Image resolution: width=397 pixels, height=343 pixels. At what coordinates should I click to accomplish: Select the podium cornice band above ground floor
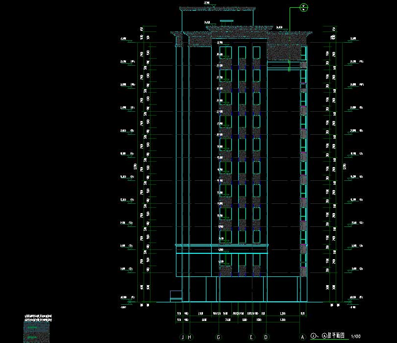(x=222, y=245)
